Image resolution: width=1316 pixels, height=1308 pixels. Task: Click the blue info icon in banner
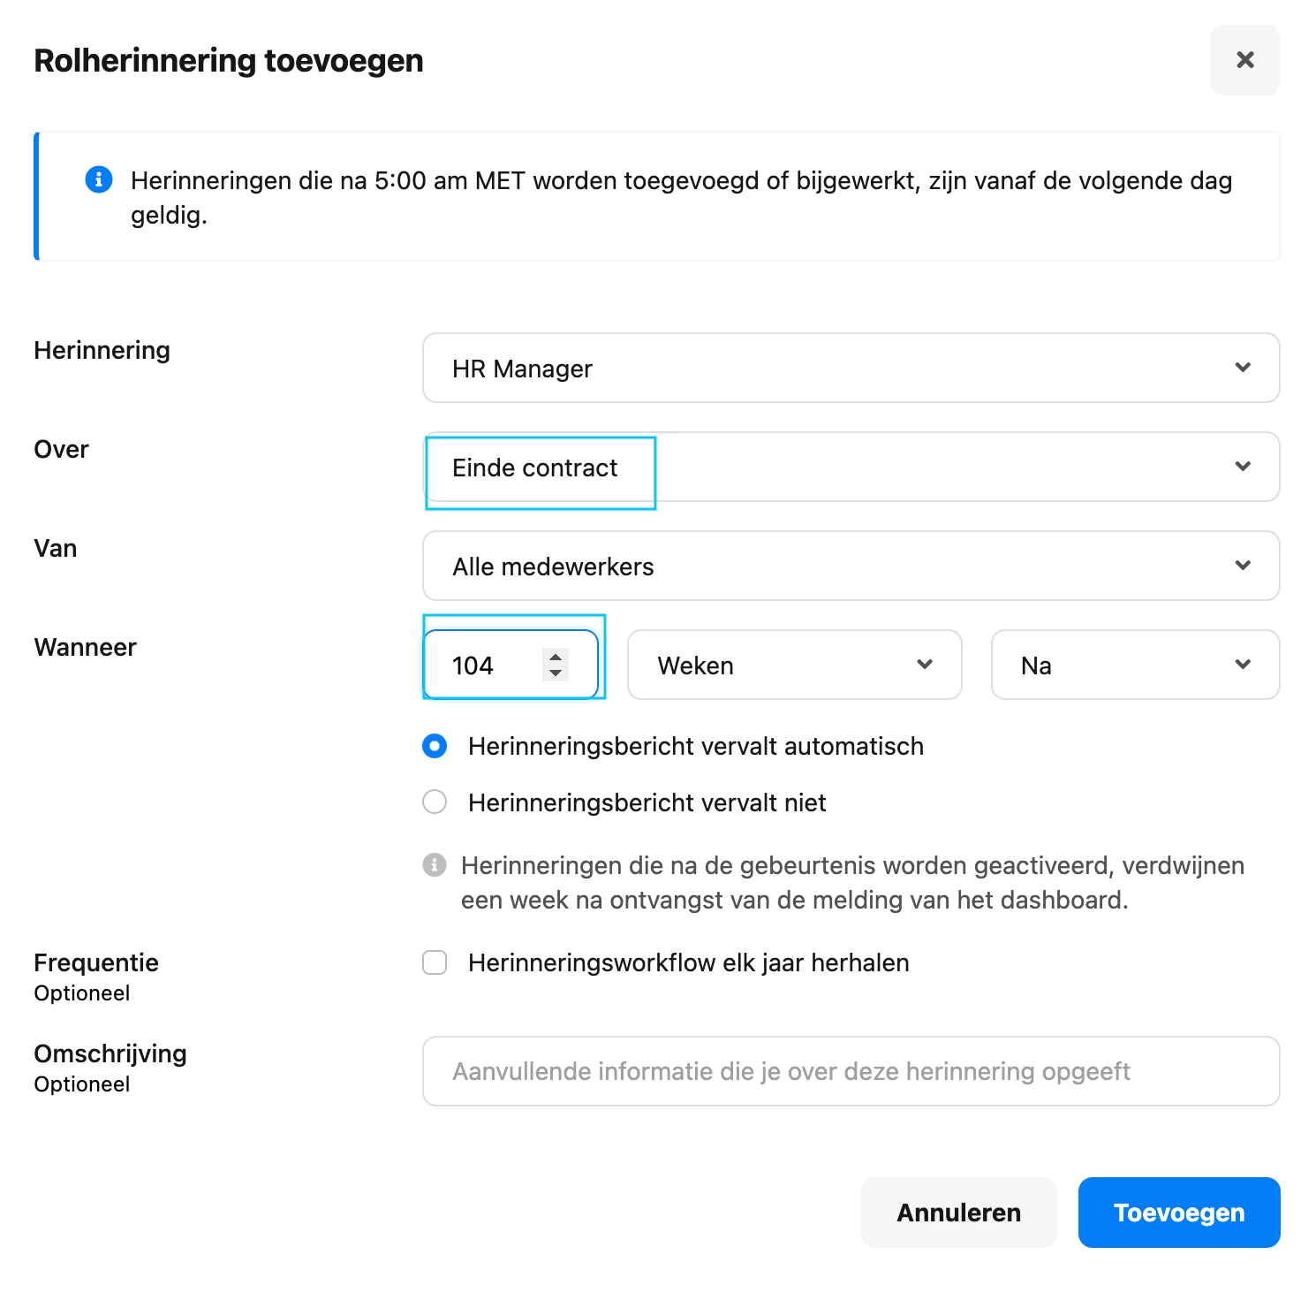[x=99, y=179]
